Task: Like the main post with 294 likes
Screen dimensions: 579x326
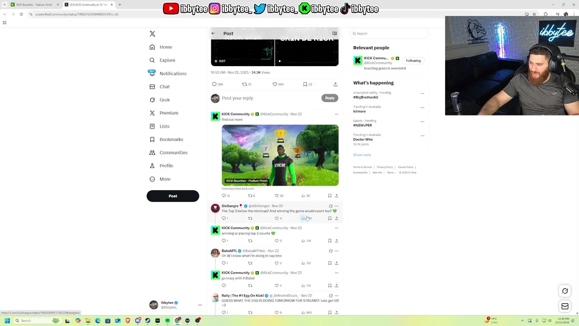Action: point(275,84)
